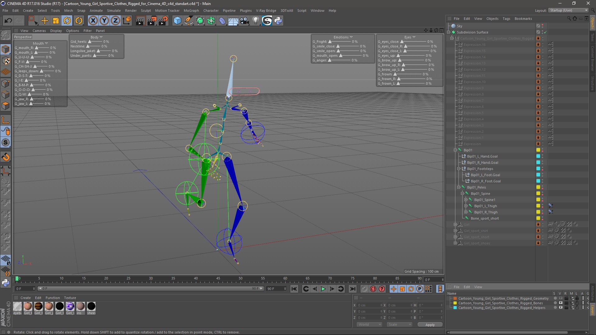
Task: Play the animation forward
Action: 323,289
